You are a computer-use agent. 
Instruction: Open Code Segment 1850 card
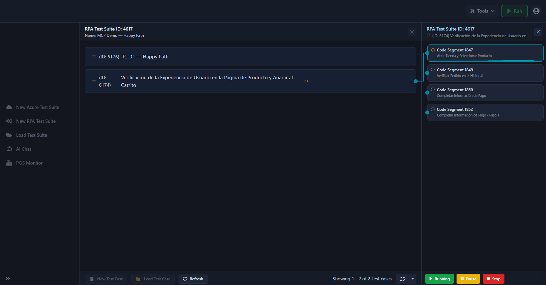485,93
